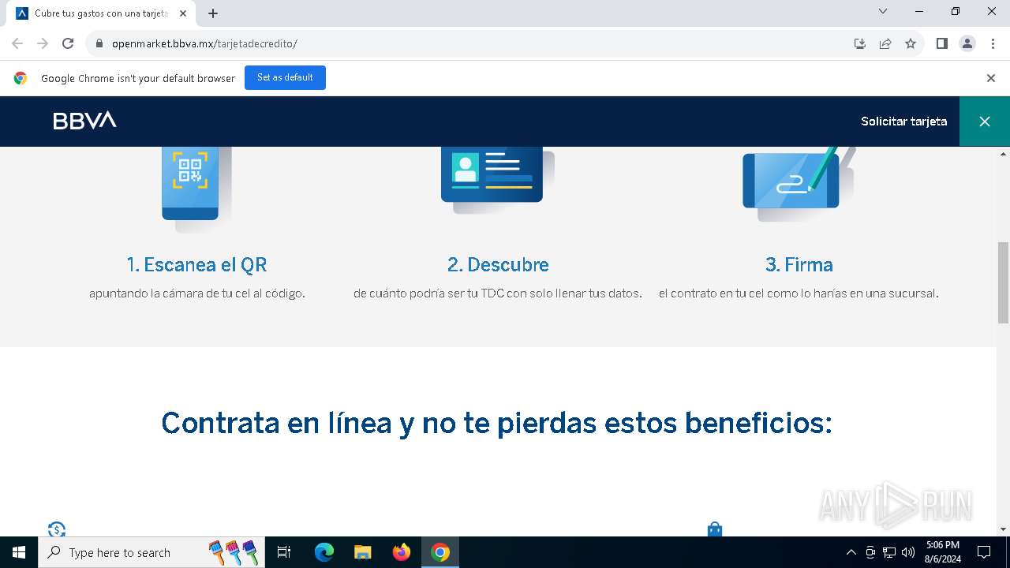
Task: Click 'Contrata en línea' benefits heading
Action: 496,424
